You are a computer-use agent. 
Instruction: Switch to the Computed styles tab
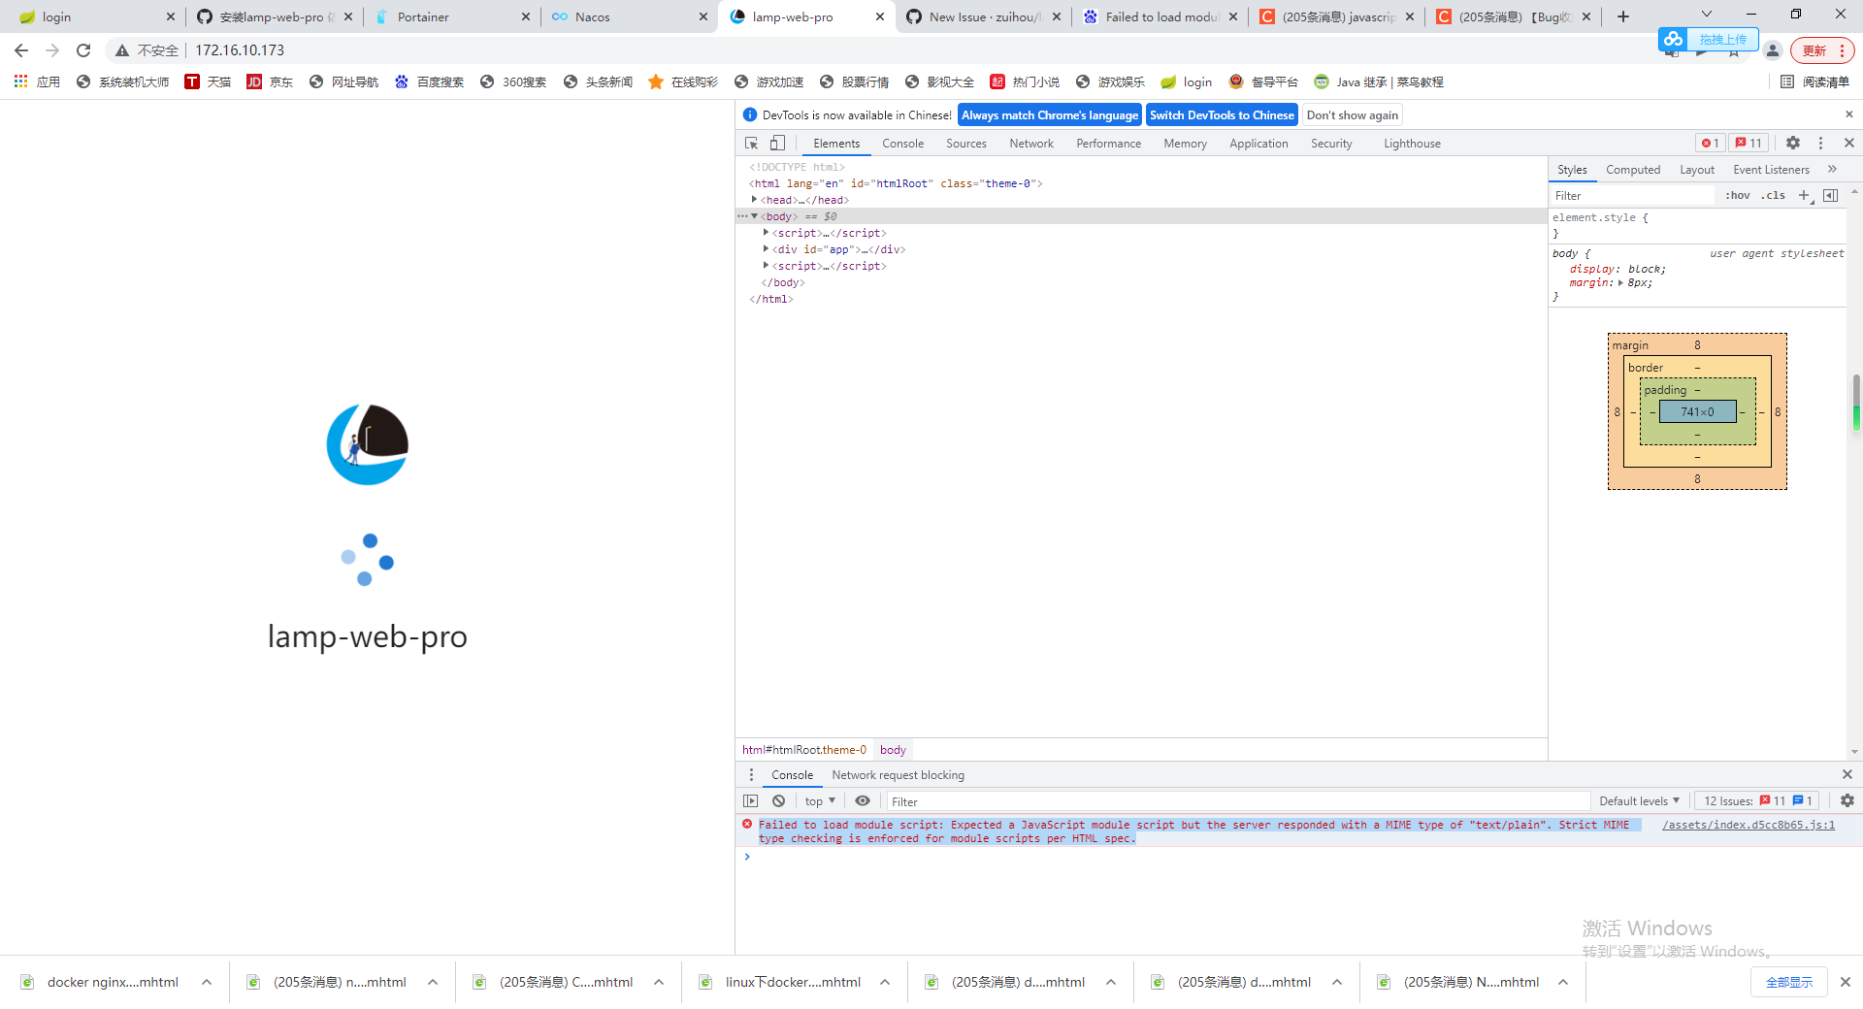pos(1633,169)
